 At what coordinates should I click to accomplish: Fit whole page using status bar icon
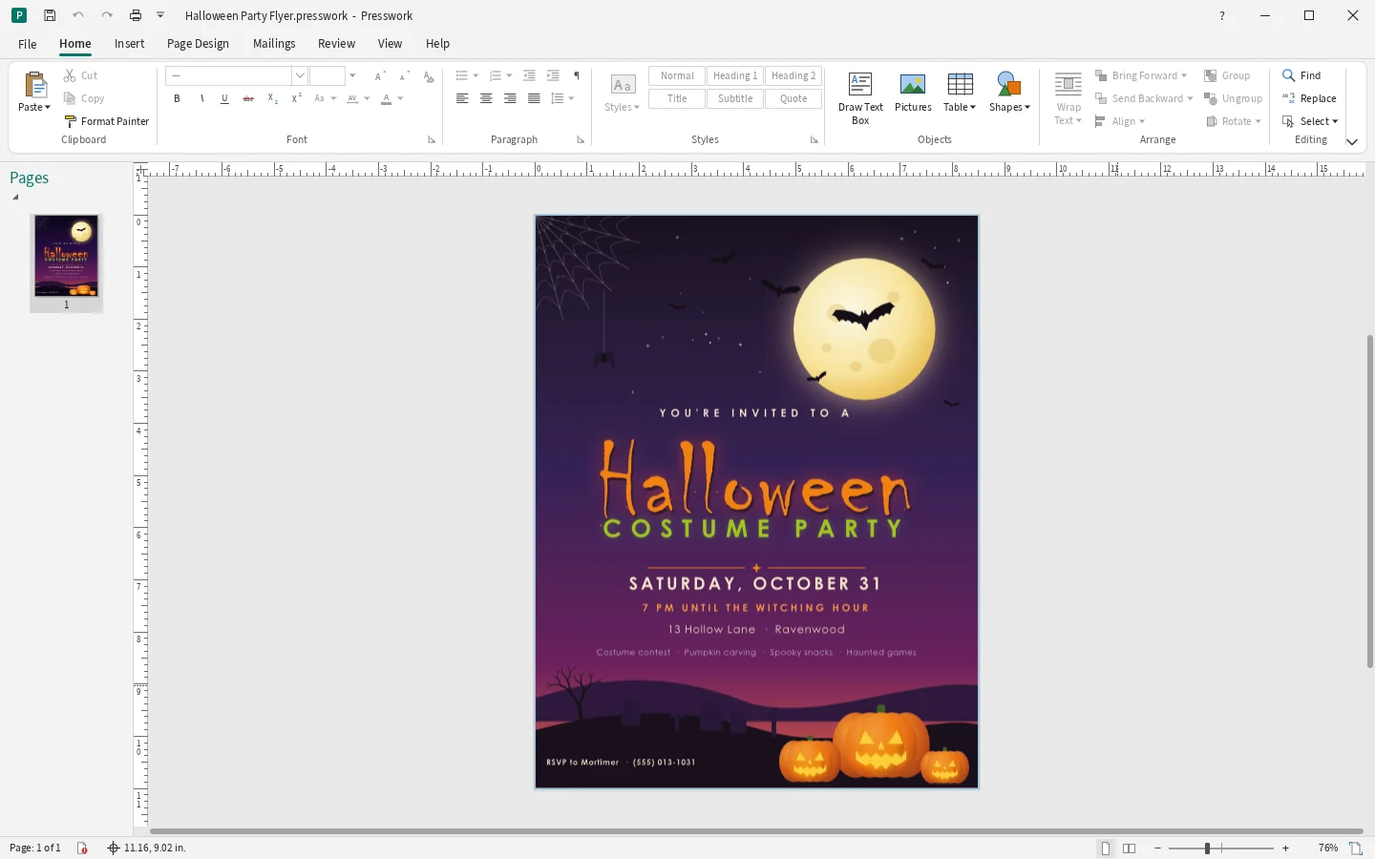point(1355,848)
